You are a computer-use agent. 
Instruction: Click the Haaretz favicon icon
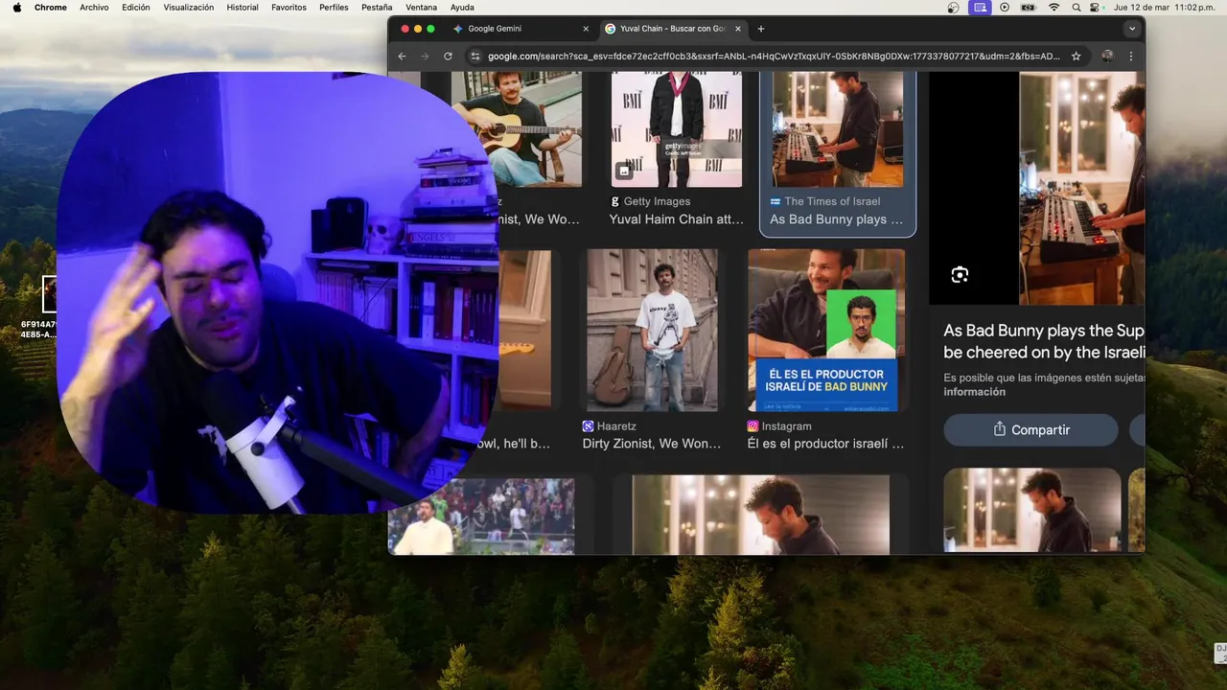coord(589,426)
